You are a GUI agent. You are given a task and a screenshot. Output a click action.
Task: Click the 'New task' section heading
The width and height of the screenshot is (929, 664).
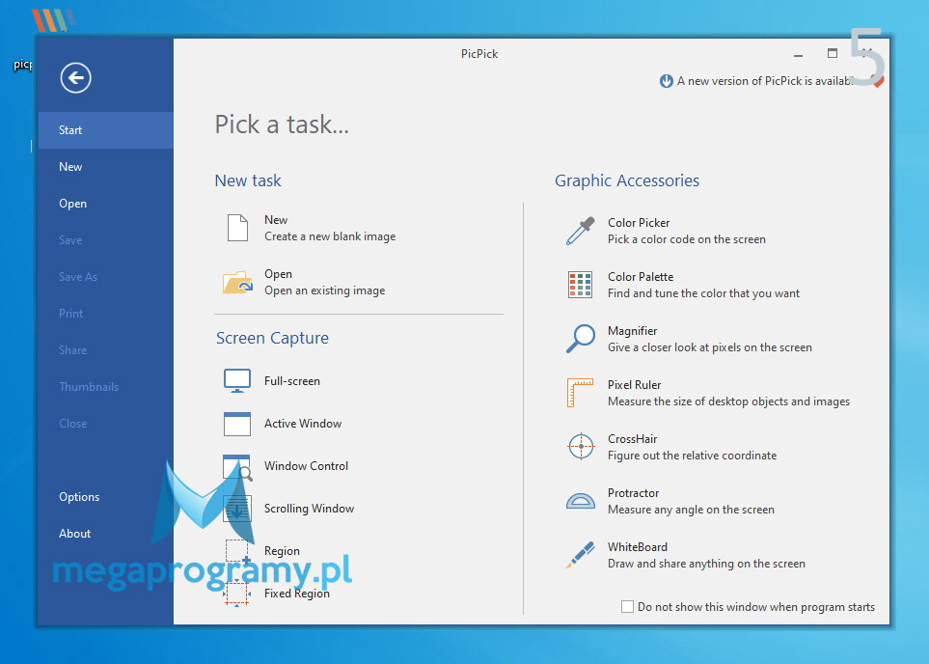pos(248,180)
